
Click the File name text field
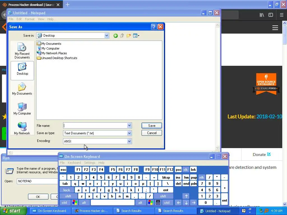(95, 125)
